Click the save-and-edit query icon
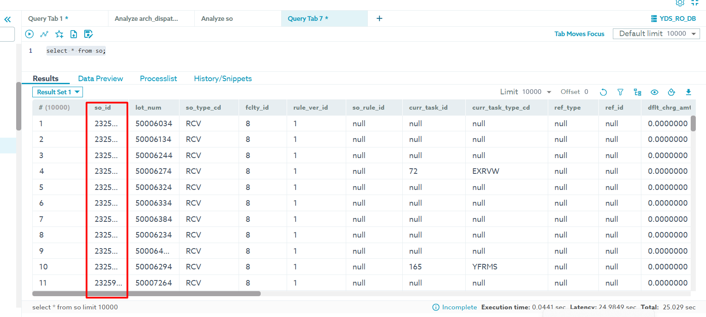 pos(88,34)
